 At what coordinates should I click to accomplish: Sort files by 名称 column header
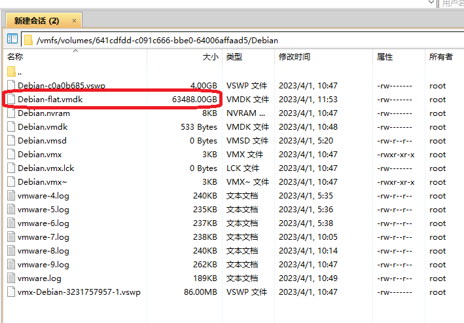(15, 57)
